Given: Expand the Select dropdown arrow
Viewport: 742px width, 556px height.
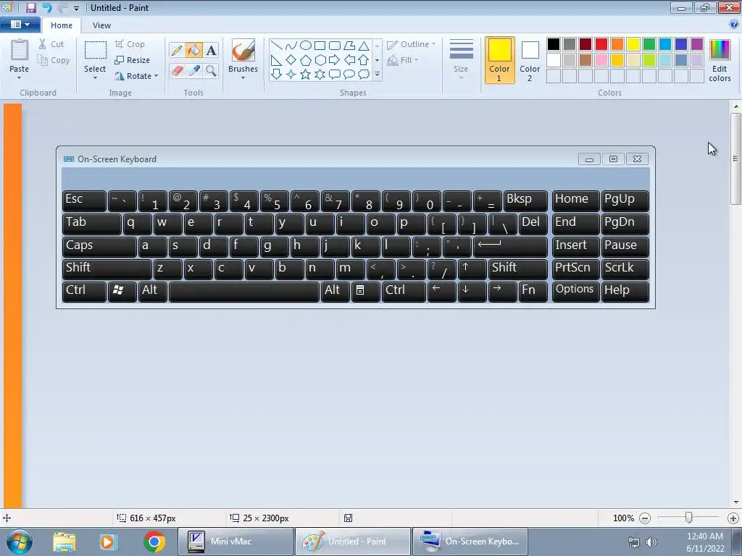Looking at the screenshot, I should [x=95, y=78].
